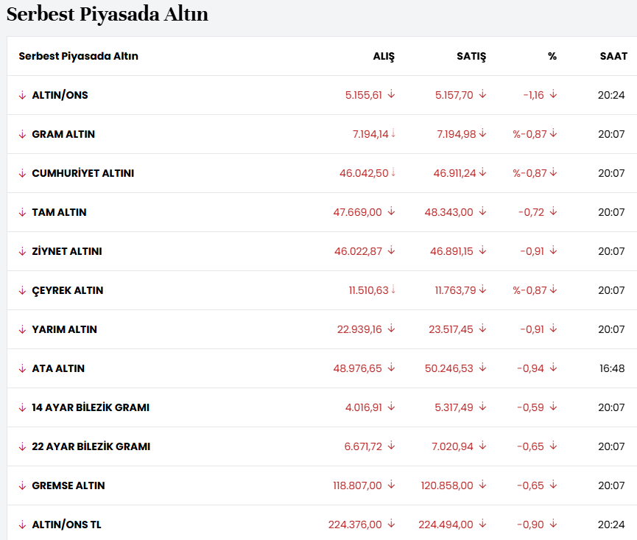
Task: Go to the YARIM ALTIN details
Action: pyautogui.click(x=64, y=329)
